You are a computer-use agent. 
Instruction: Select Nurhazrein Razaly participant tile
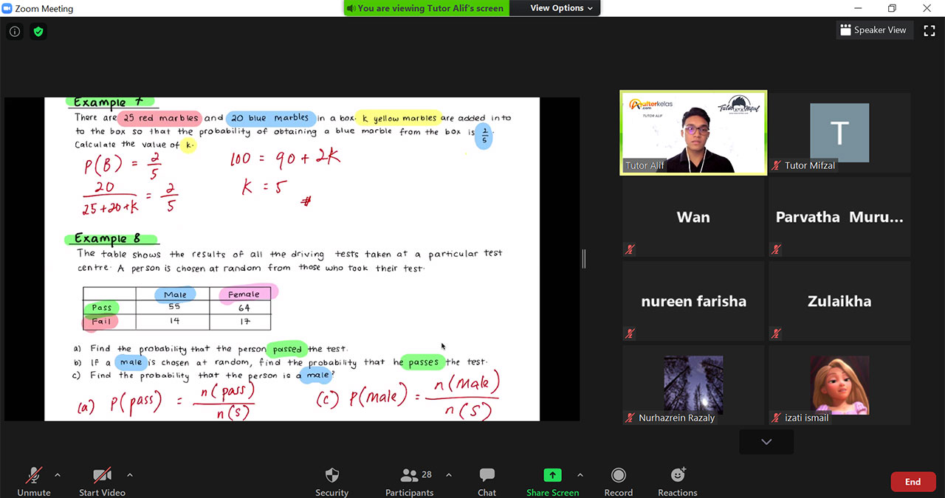pyautogui.click(x=693, y=385)
